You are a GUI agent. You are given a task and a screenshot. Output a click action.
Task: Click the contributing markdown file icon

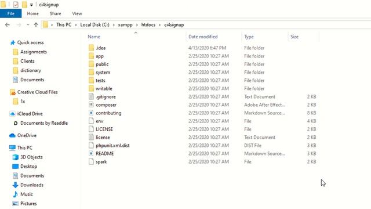(92, 113)
